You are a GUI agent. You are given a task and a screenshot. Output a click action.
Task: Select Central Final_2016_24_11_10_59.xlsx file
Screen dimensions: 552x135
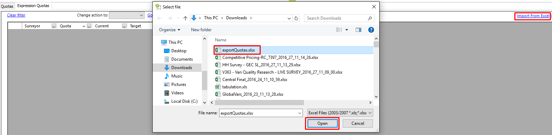255,80
